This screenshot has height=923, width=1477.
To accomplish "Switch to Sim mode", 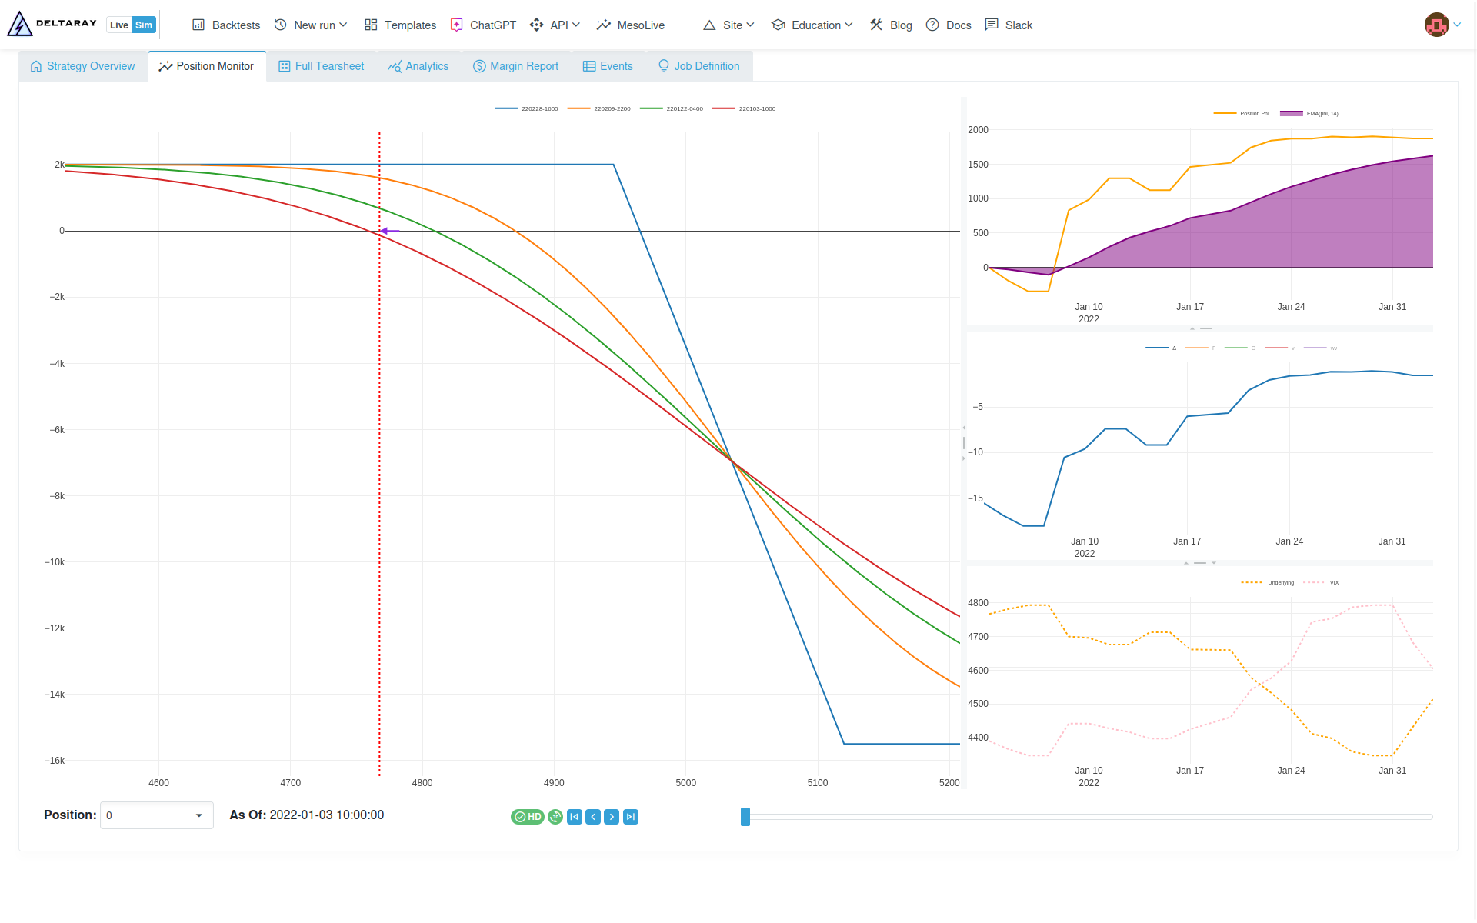I will point(144,25).
